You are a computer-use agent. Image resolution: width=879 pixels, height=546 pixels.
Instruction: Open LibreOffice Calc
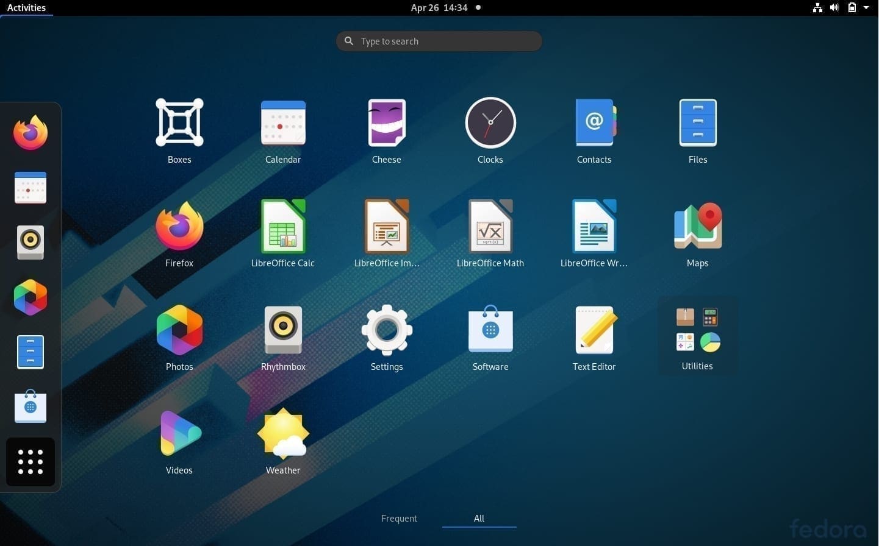(283, 226)
